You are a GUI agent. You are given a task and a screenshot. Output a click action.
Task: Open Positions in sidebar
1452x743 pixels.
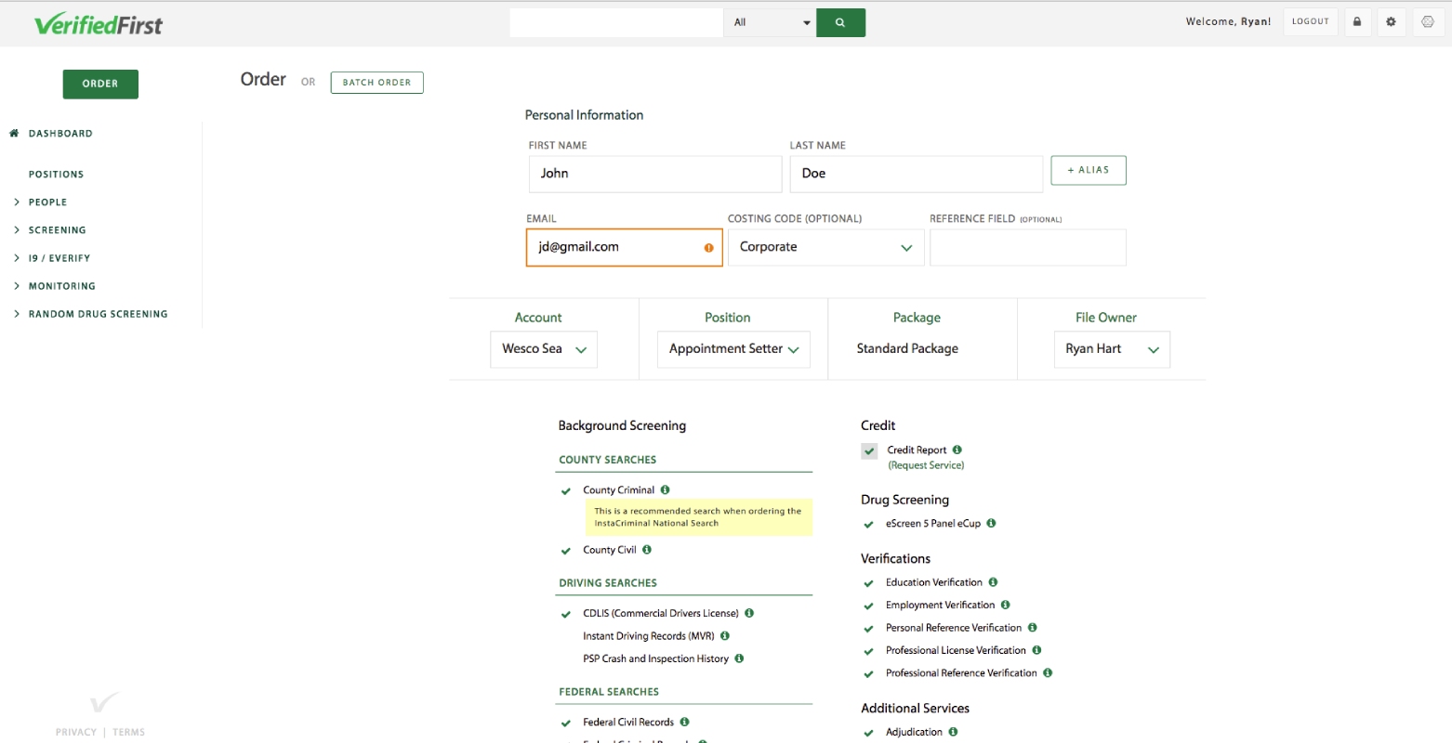coord(56,174)
